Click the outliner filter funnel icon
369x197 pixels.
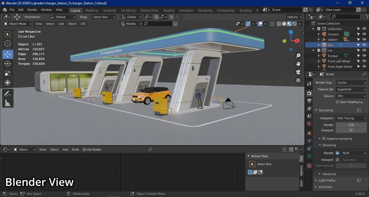click(x=367, y=17)
